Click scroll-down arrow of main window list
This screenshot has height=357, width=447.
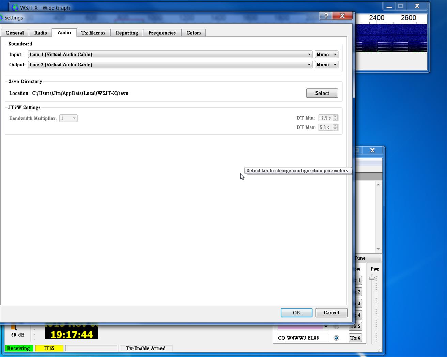[378, 249]
